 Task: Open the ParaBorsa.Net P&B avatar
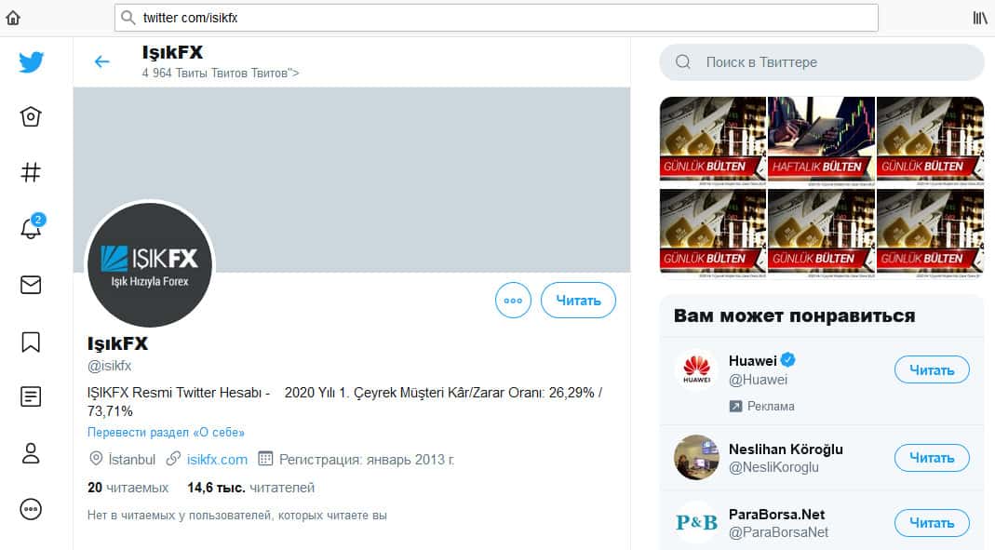[x=696, y=523]
